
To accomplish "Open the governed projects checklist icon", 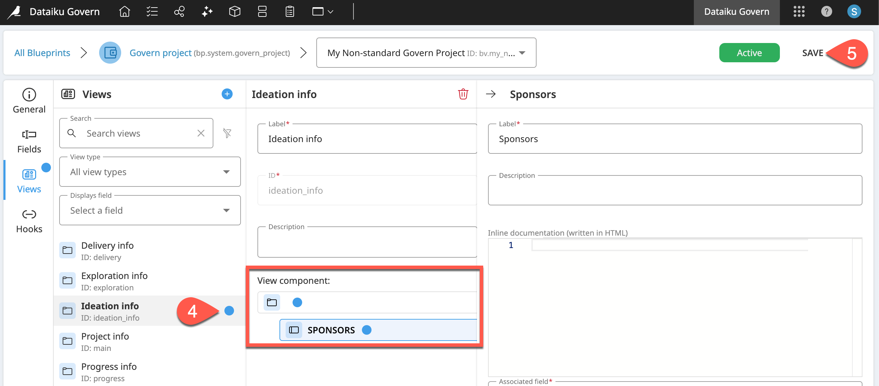I will pyautogui.click(x=152, y=12).
